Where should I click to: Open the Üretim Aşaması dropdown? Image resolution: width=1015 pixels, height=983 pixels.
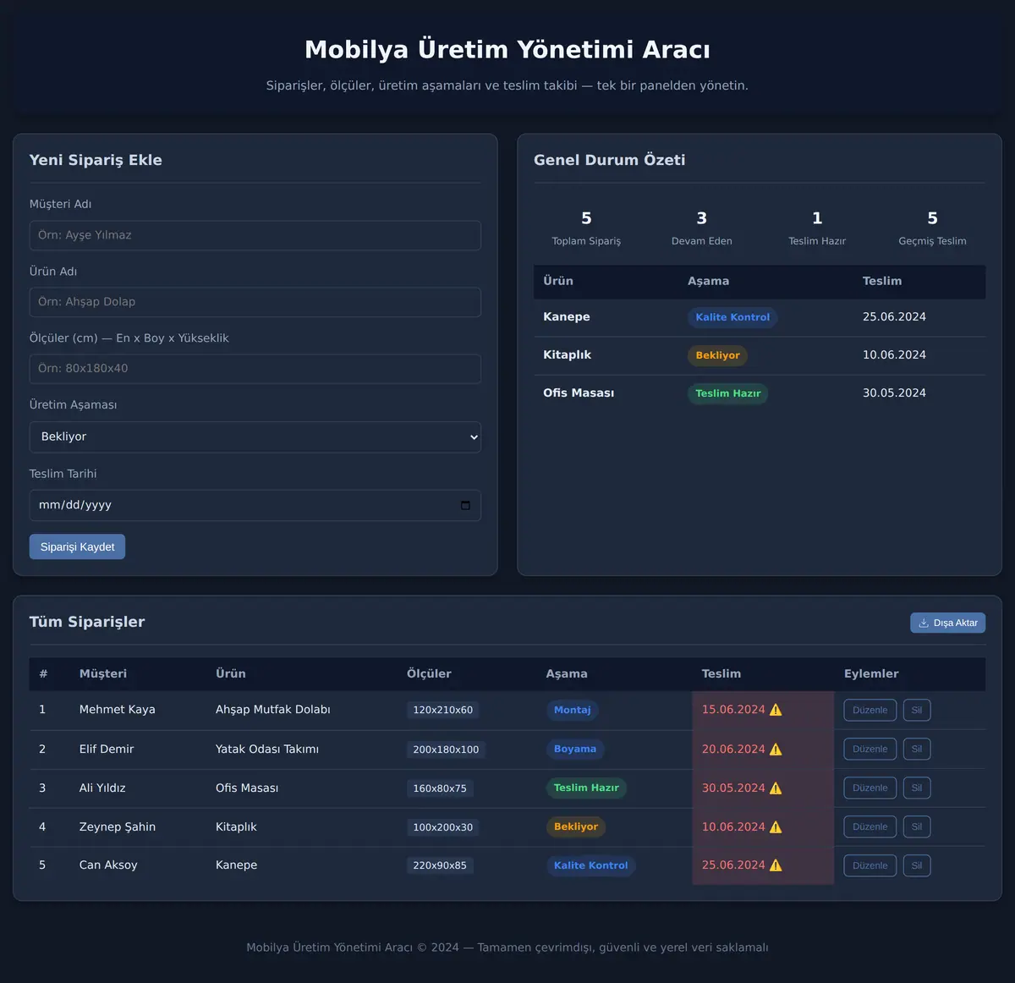pos(255,437)
